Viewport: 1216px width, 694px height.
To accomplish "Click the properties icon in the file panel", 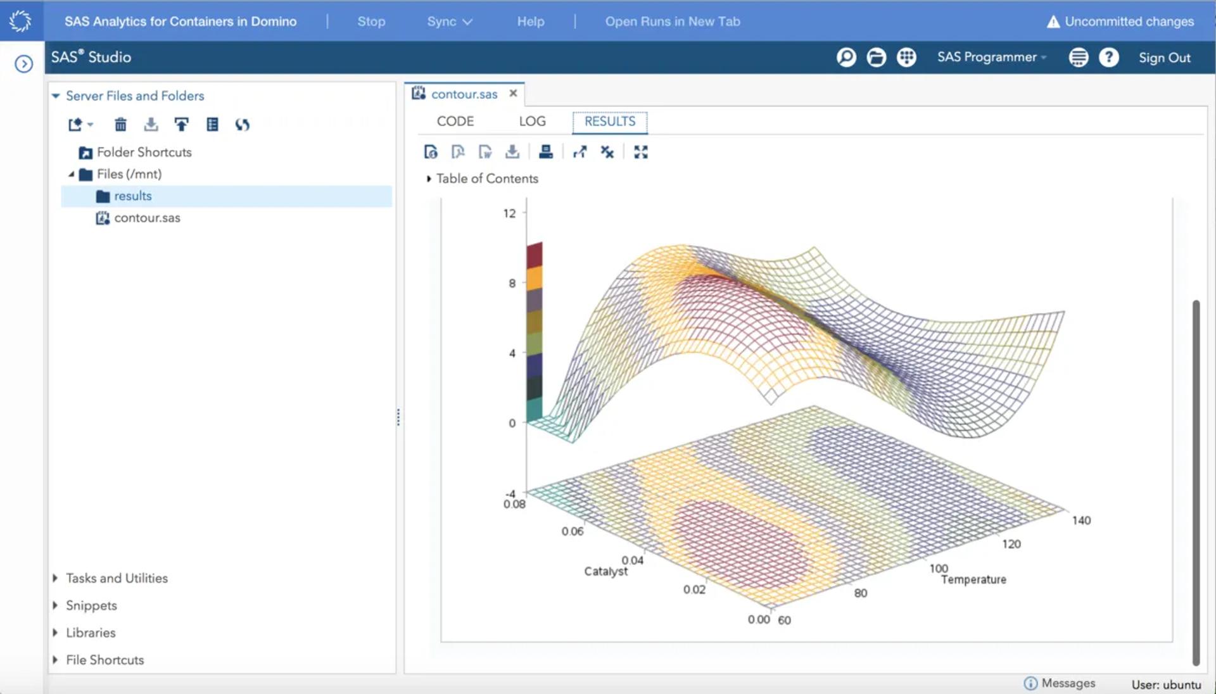I will 212,125.
